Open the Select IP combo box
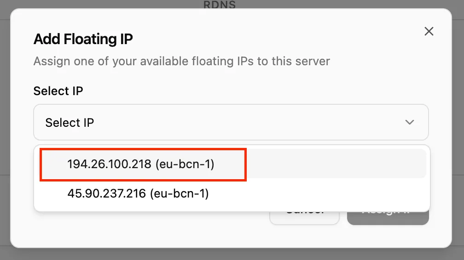 [x=231, y=123]
